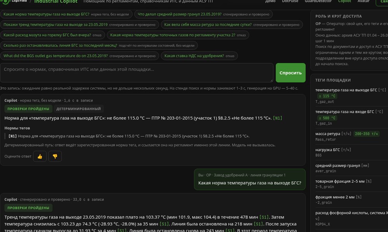Select the 'нагрузка БГС' tag
The width and height of the screenshot is (388, 232).
pyautogui.click(x=327, y=150)
